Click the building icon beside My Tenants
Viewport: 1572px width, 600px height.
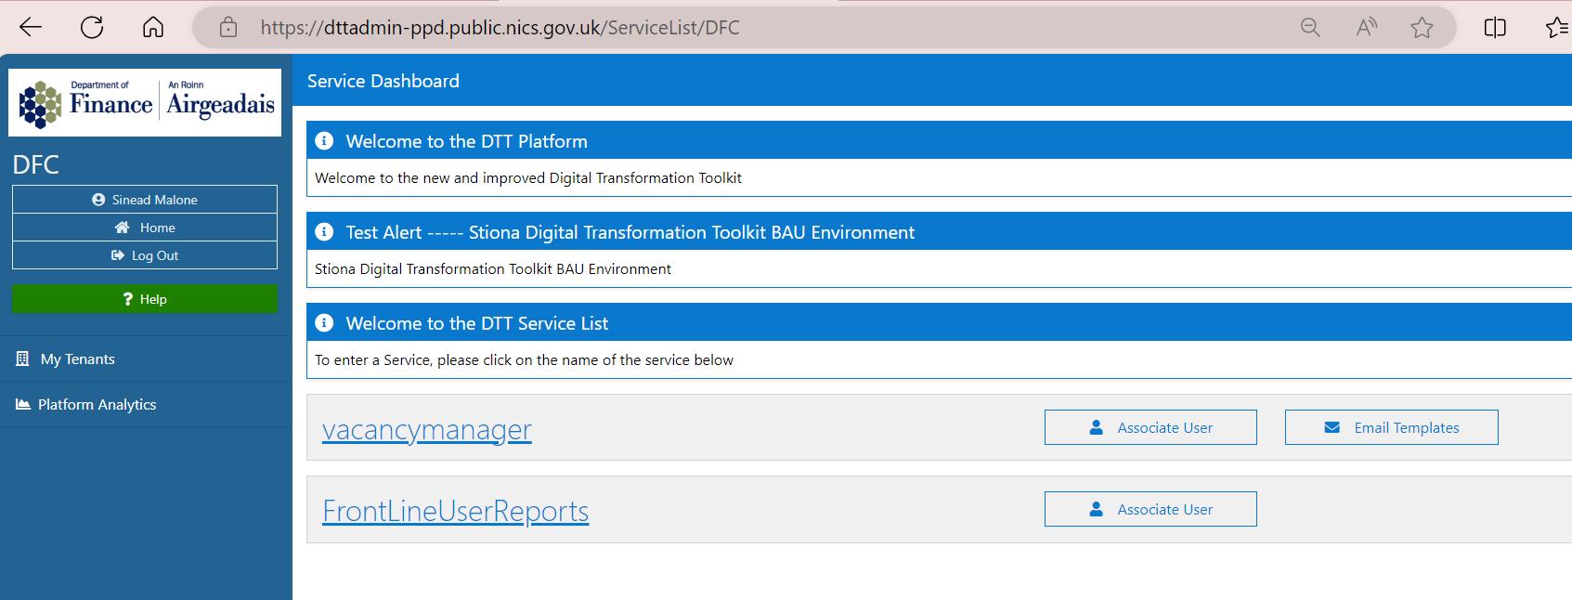tap(22, 359)
